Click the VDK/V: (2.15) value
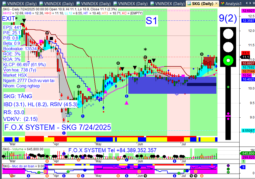 tap(20, 119)
